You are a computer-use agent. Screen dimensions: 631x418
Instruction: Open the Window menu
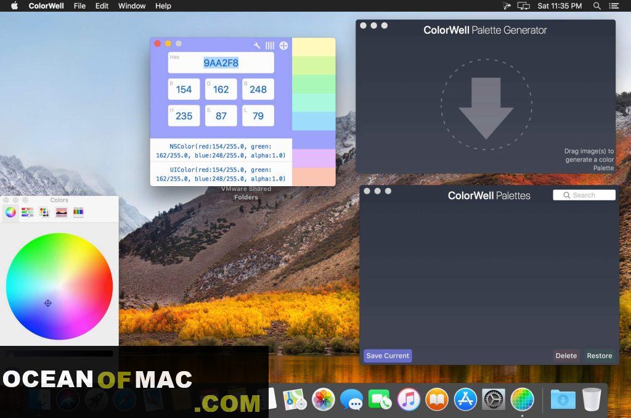click(x=132, y=6)
